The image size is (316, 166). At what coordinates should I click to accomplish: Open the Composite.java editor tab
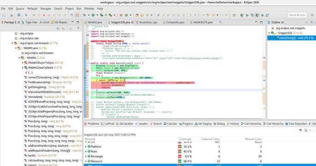tap(173, 22)
